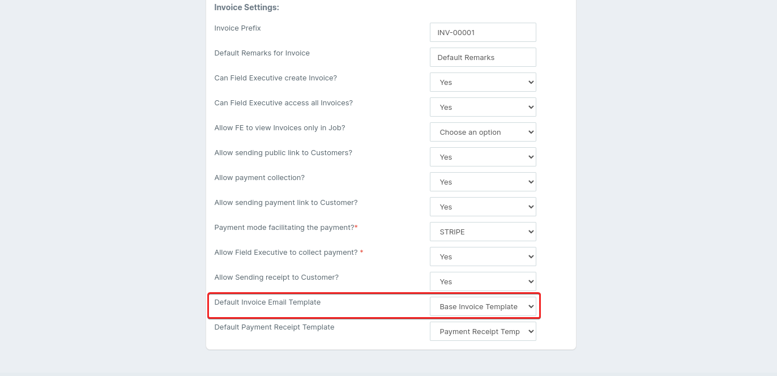Focus the Default Remarks for Invoice field
The width and height of the screenshot is (777, 376).
483,57
